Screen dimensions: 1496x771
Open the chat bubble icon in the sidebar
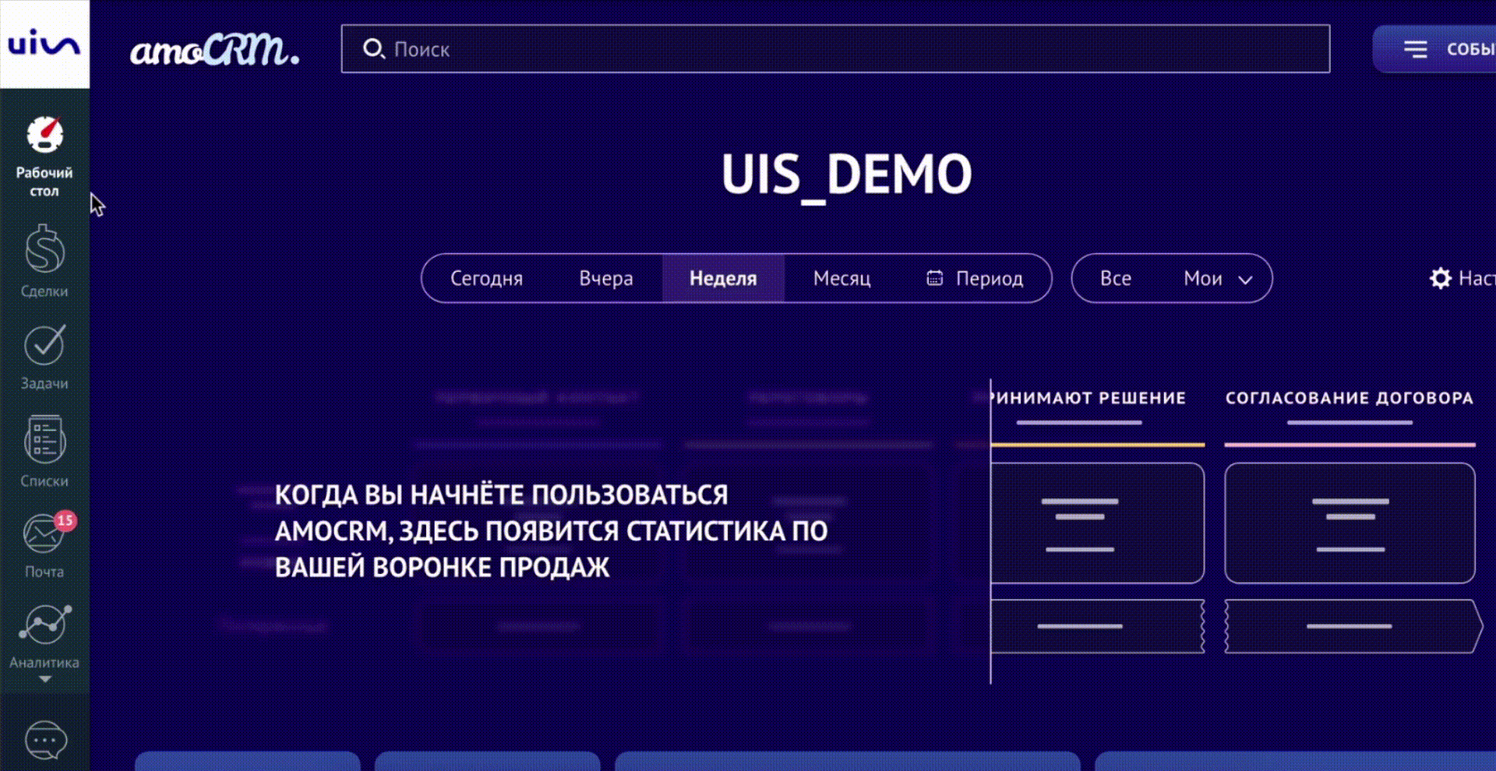coord(45,740)
